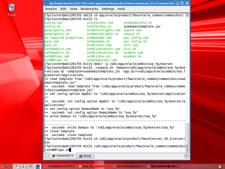Close the Konsole window

187,3
